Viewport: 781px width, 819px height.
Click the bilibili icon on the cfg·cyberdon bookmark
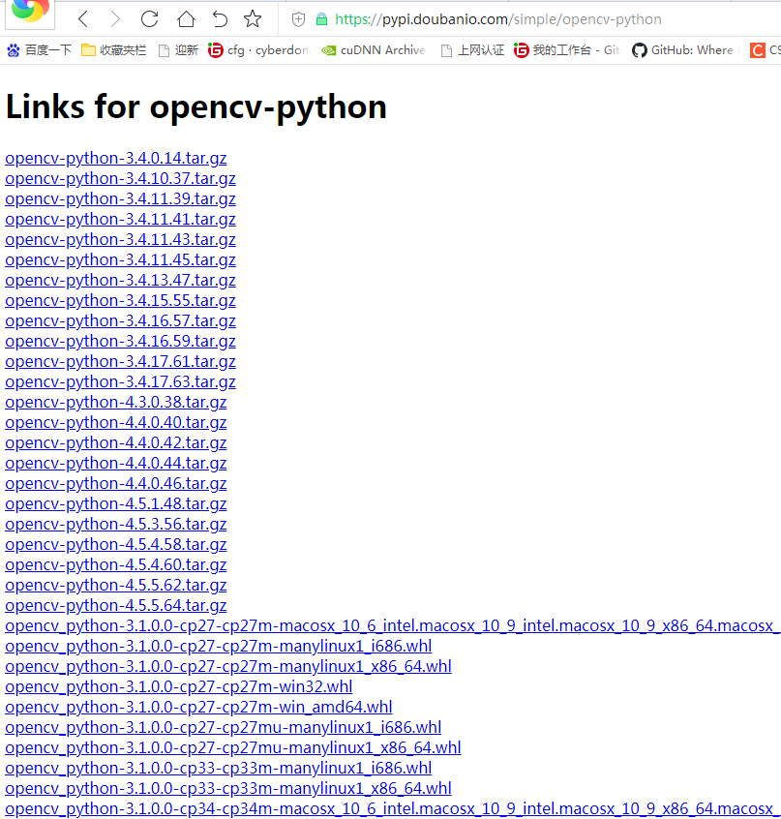tap(215, 49)
